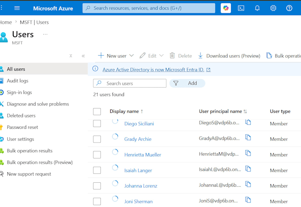Expand the New user dropdown
The width and height of the screenshot is (301, 207).
click(131, 56)
